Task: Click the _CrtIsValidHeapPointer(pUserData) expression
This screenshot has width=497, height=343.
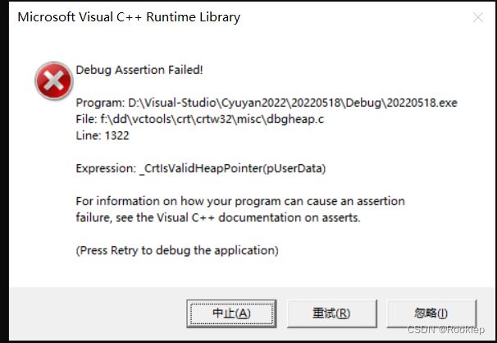Action: 232,168
